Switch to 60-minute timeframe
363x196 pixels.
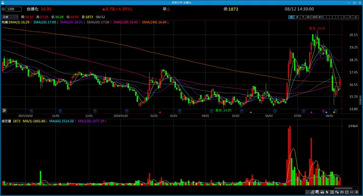(356, 17)
